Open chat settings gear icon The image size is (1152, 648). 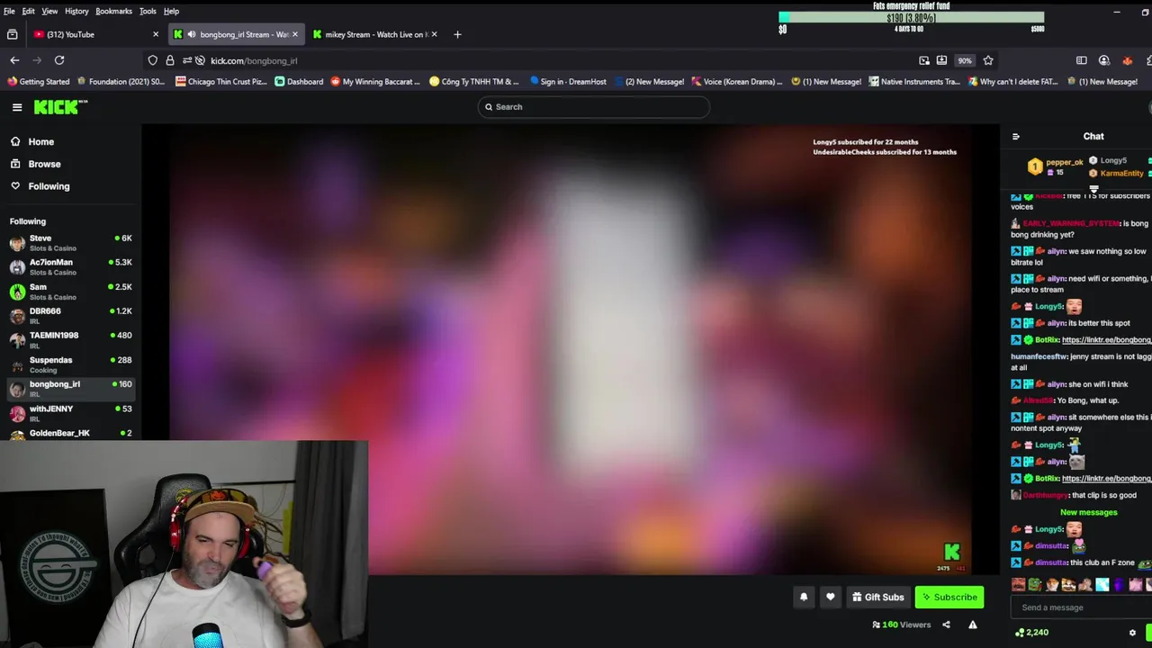1132,633
